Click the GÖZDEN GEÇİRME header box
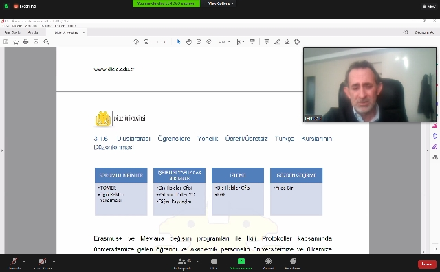Screen dimensions: 440x272 (296, 175)
